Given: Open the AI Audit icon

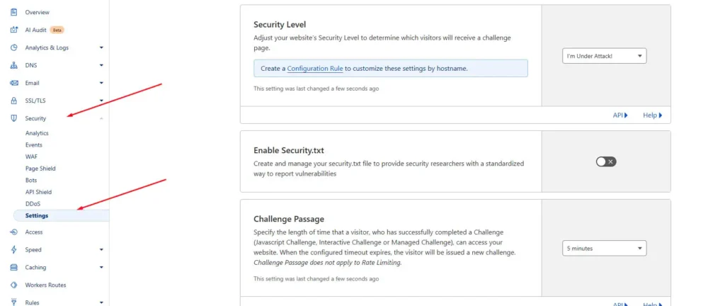Looking at the screenshot, I should click(x=14, y=30).
